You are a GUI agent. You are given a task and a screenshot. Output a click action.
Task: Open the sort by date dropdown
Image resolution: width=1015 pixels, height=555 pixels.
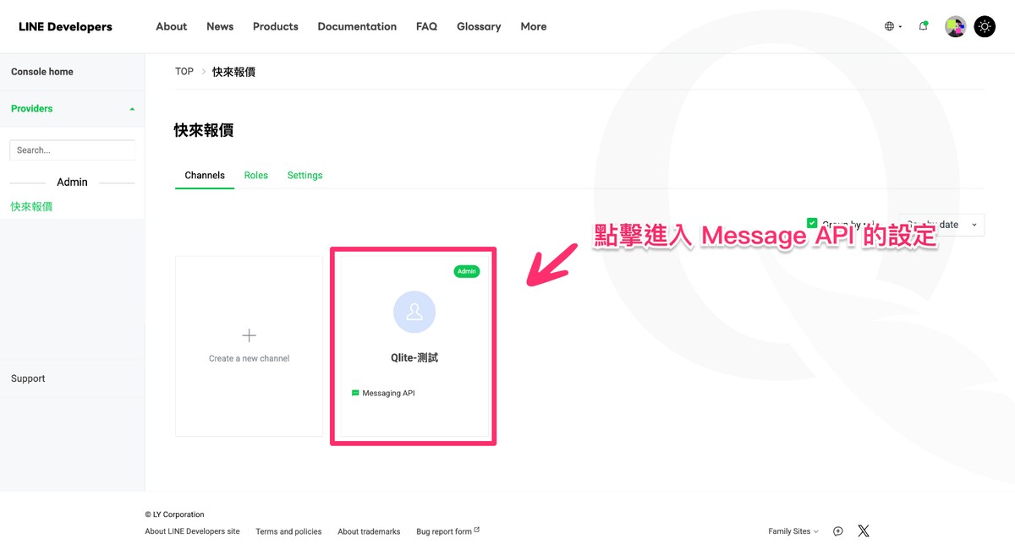point(941,225)
